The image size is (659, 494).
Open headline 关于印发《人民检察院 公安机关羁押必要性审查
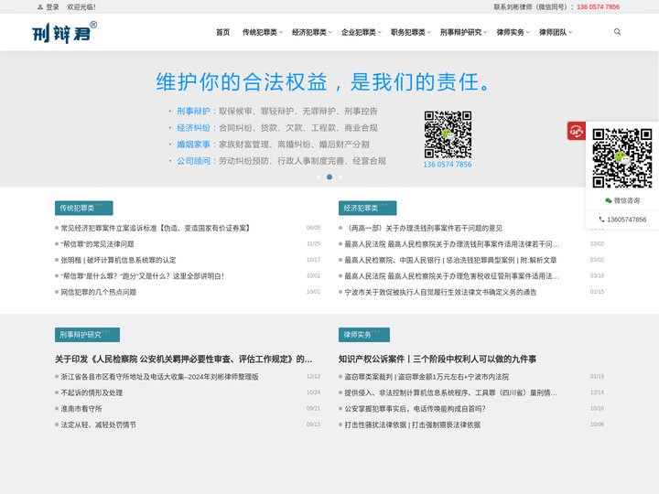pyautogui.click(x=184, y=360)
